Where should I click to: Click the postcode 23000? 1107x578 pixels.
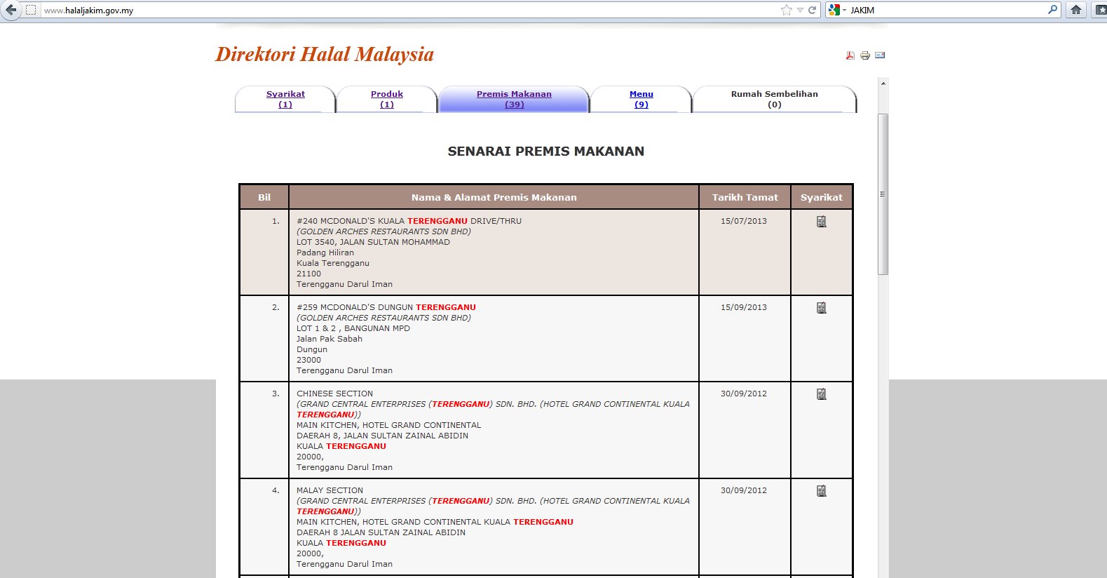click(308, 360)
